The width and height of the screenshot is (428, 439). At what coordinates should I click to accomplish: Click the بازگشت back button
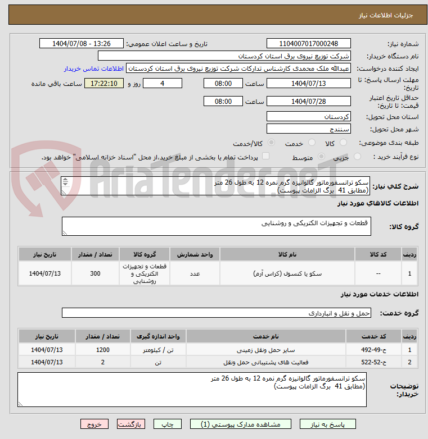pyautogui.click(x=131, y=424)
